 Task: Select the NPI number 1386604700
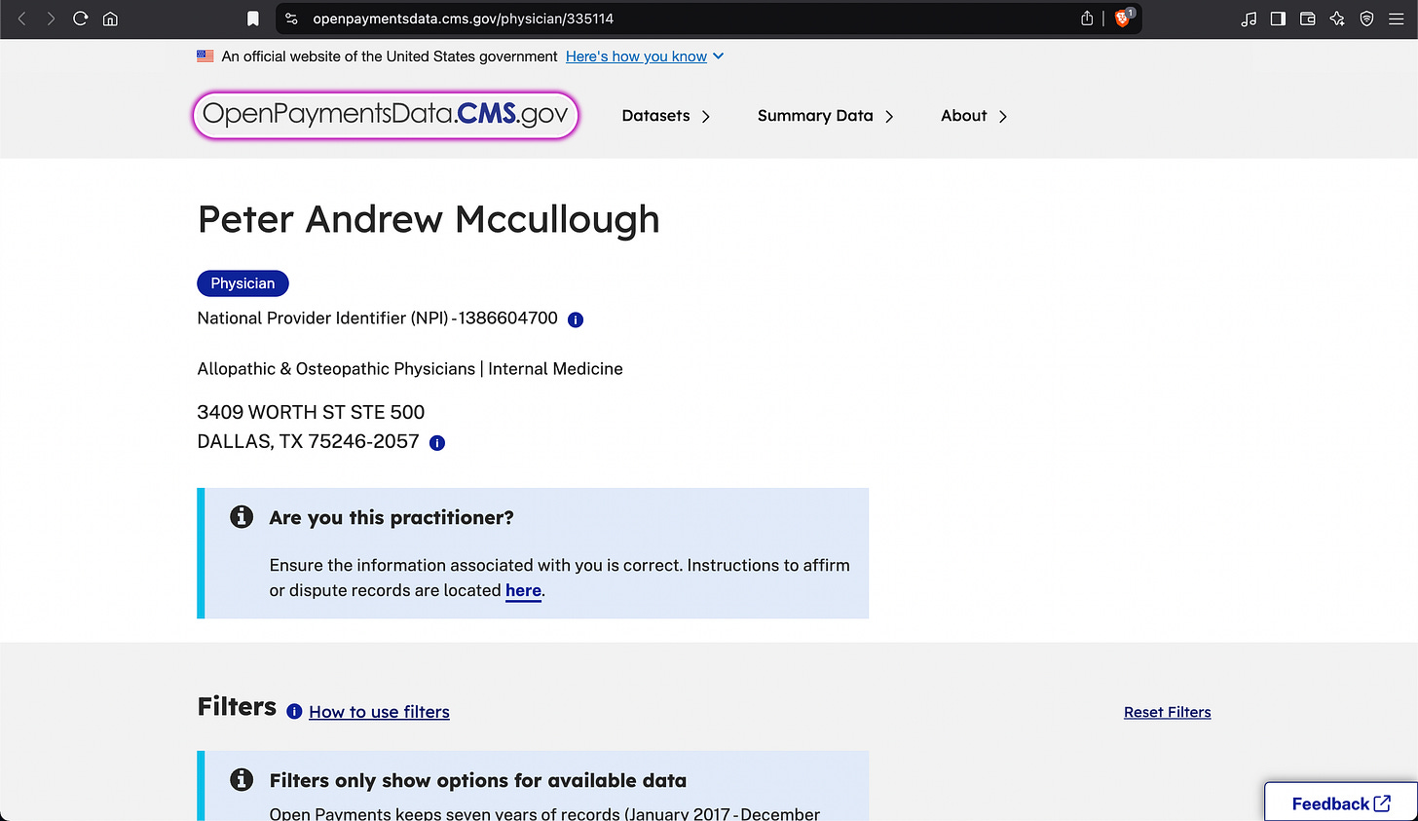coord(507,318)
